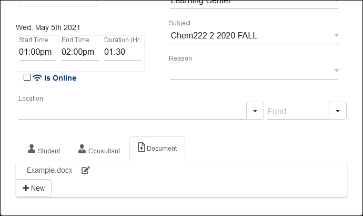This screenshot has height=216, width=363.
Task: Click the Start Time field
Action: tap(35, 52)
